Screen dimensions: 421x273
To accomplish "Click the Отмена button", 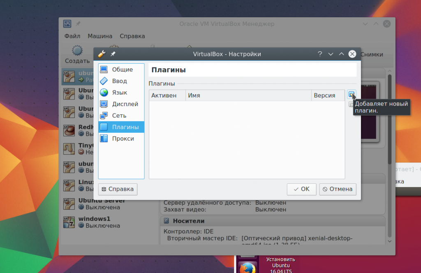I will [338, 189].
